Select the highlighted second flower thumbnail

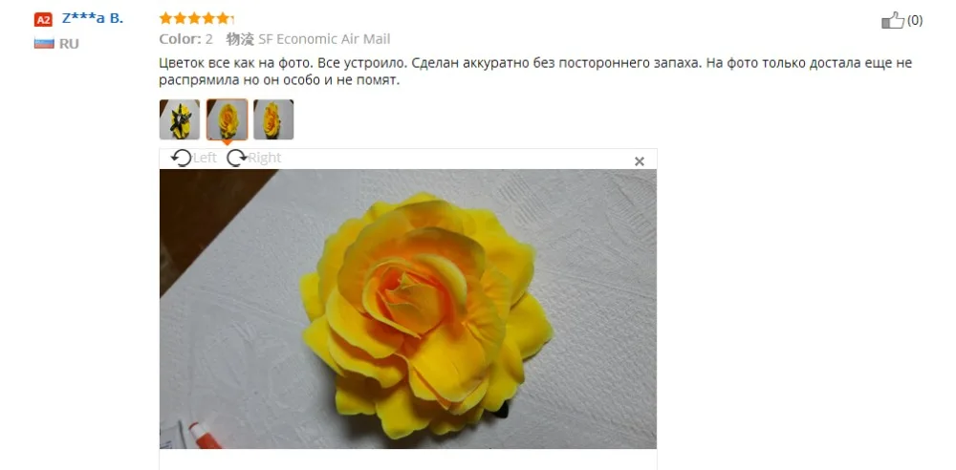pos(227,119)
